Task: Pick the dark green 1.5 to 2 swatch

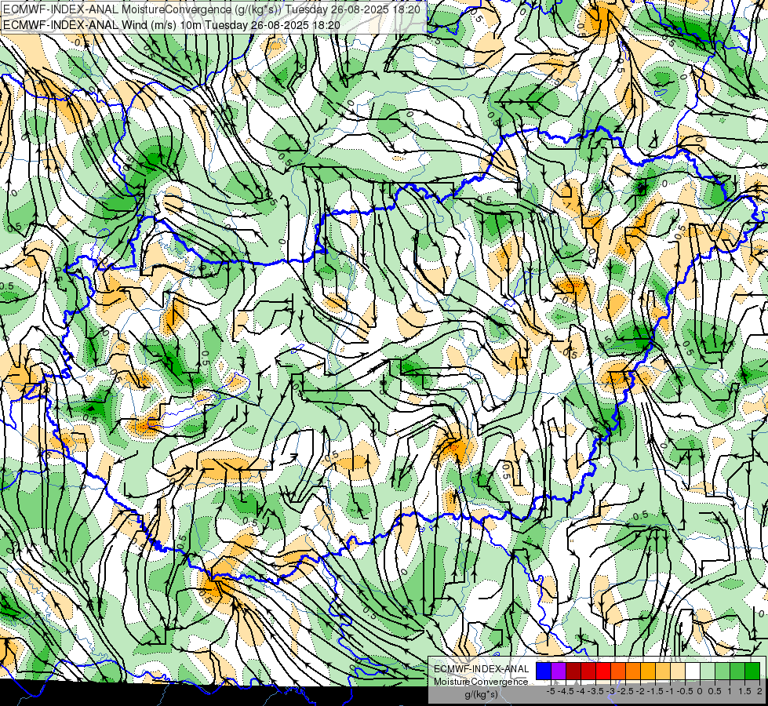Action: (x=752, y=671)
